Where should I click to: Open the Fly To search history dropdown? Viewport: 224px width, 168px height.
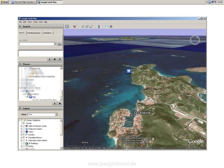pyautogui.click(x=55, y=44)
